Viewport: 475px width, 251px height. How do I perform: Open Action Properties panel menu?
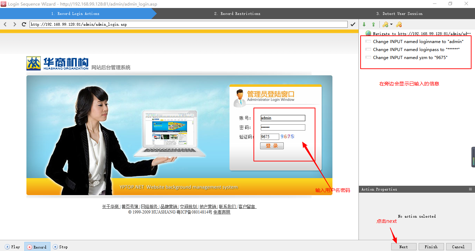[470, 189]
